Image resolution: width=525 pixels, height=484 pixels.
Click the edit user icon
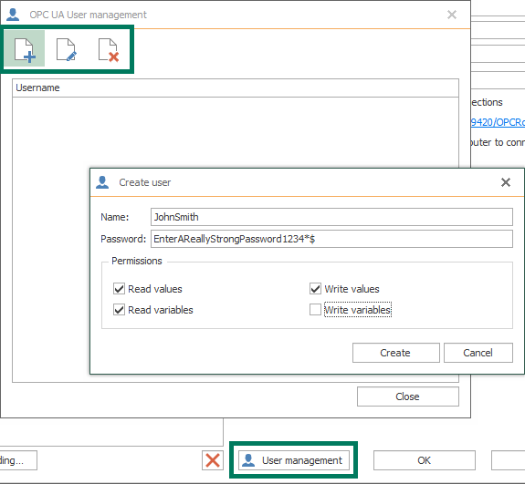click(x=67, y=49)
